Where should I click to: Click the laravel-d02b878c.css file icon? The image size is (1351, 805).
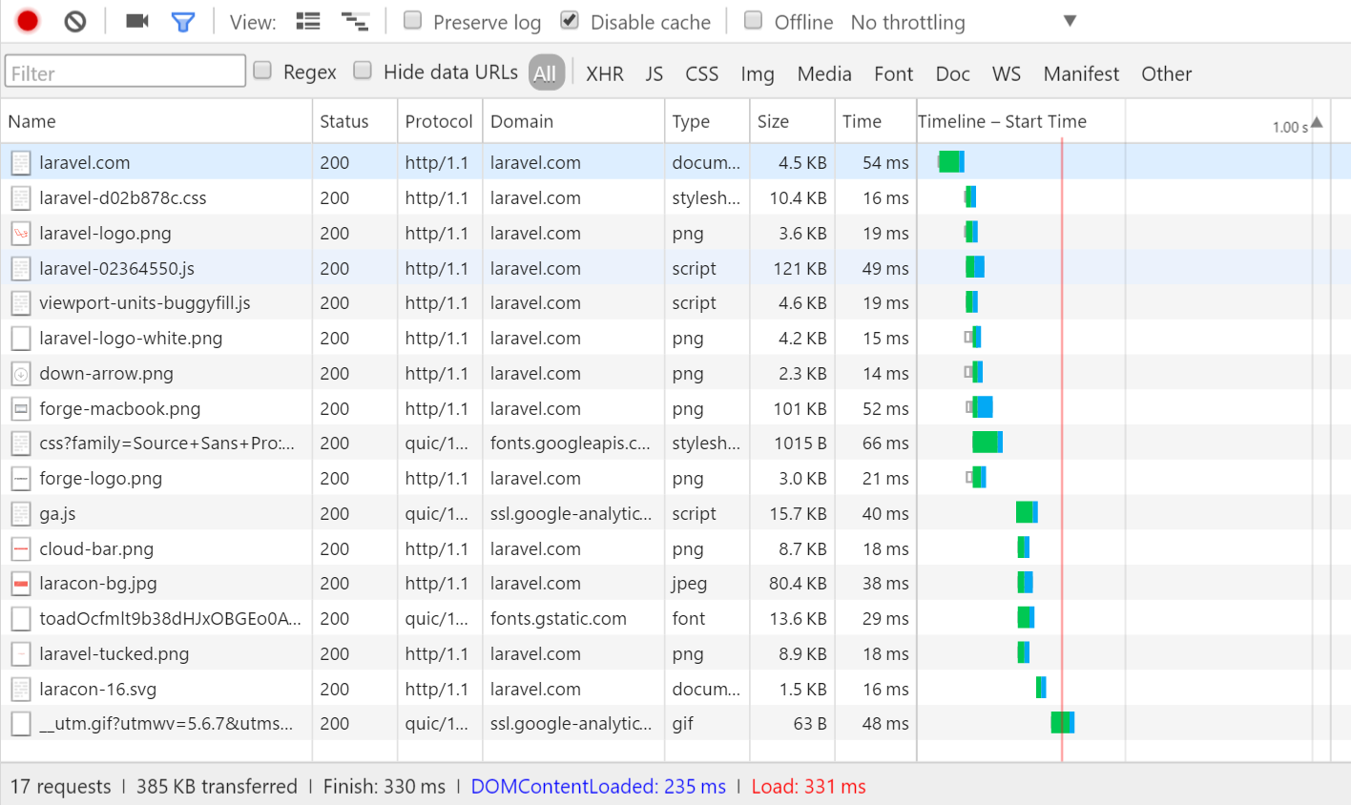click(21, 197)
